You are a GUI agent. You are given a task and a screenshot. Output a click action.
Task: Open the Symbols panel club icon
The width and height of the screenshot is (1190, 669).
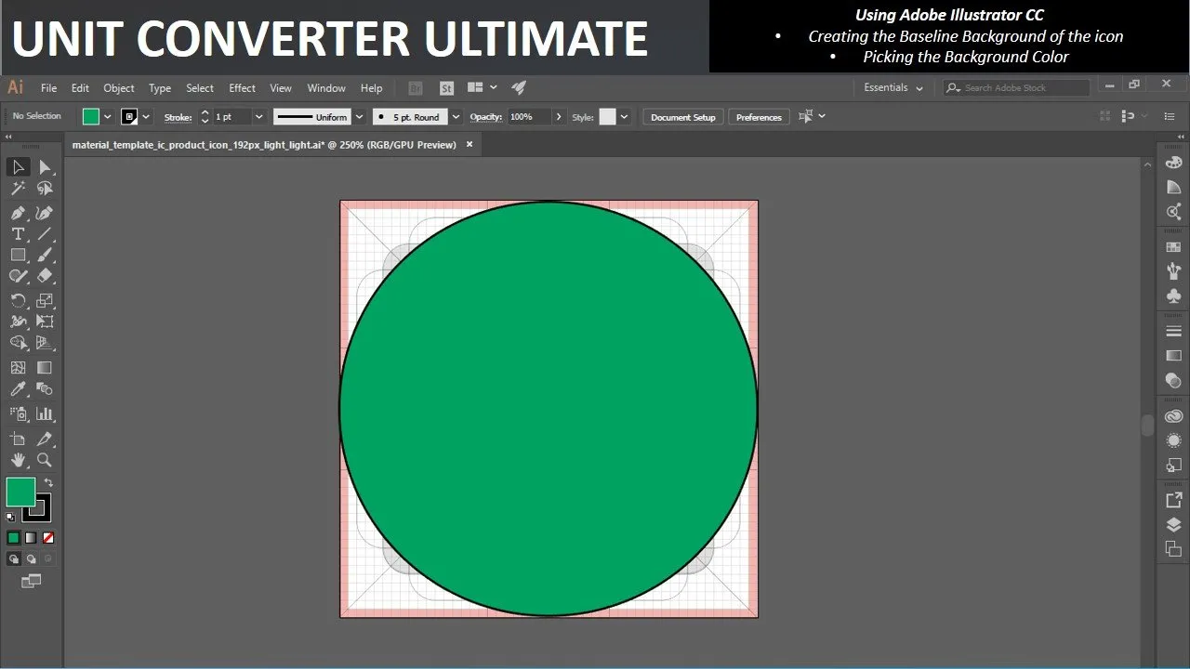pyautogui.click(x=1173, y=295)
